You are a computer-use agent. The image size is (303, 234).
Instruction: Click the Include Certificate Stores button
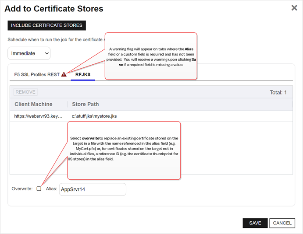click(x=46, y=25)
